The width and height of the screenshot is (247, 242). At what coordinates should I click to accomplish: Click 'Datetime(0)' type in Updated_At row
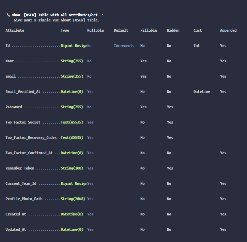(x=72, y=229)
